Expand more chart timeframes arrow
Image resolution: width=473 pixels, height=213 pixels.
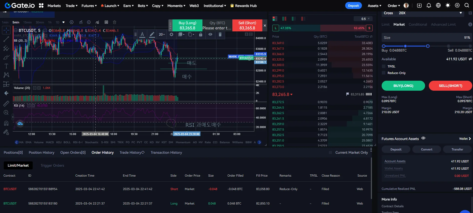click(63, 22)
